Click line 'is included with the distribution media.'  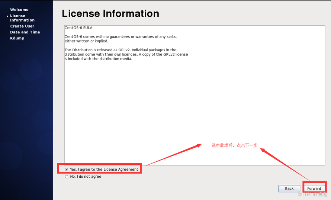coord(98,59)
